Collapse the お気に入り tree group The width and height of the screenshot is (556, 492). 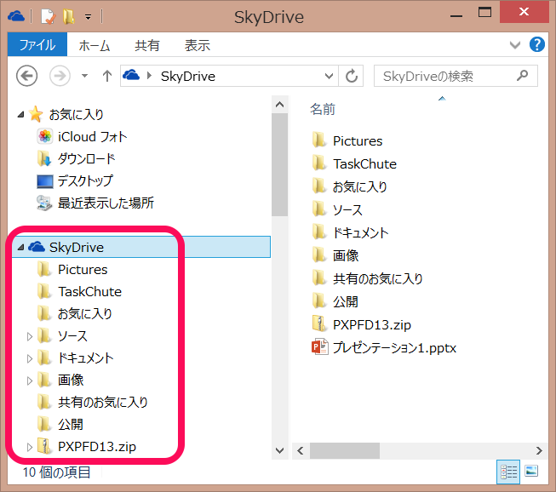pyautogui.click(x=21, y=114)
